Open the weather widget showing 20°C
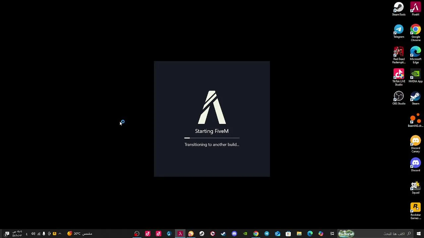The image size is (424, 238). tap(80, 234)
